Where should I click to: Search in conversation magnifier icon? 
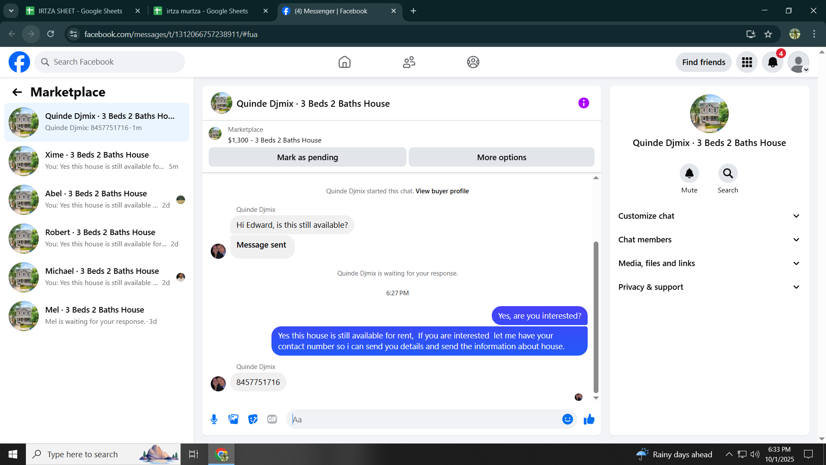pyautogui.click(x=728, y=174)
